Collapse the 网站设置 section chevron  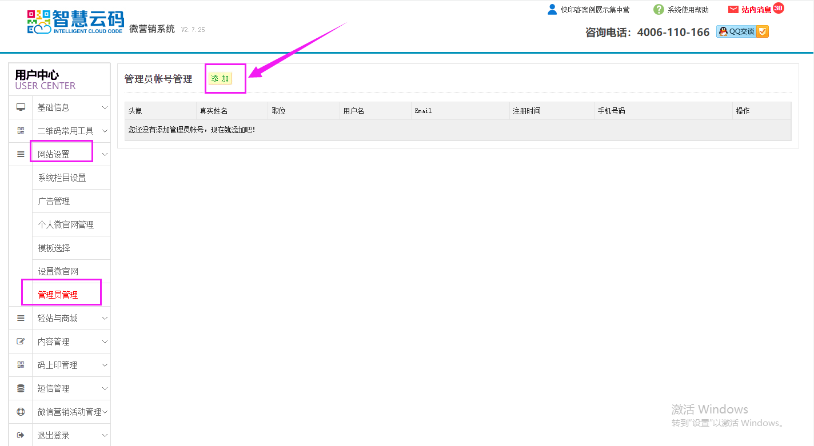(x=105, y=154)
